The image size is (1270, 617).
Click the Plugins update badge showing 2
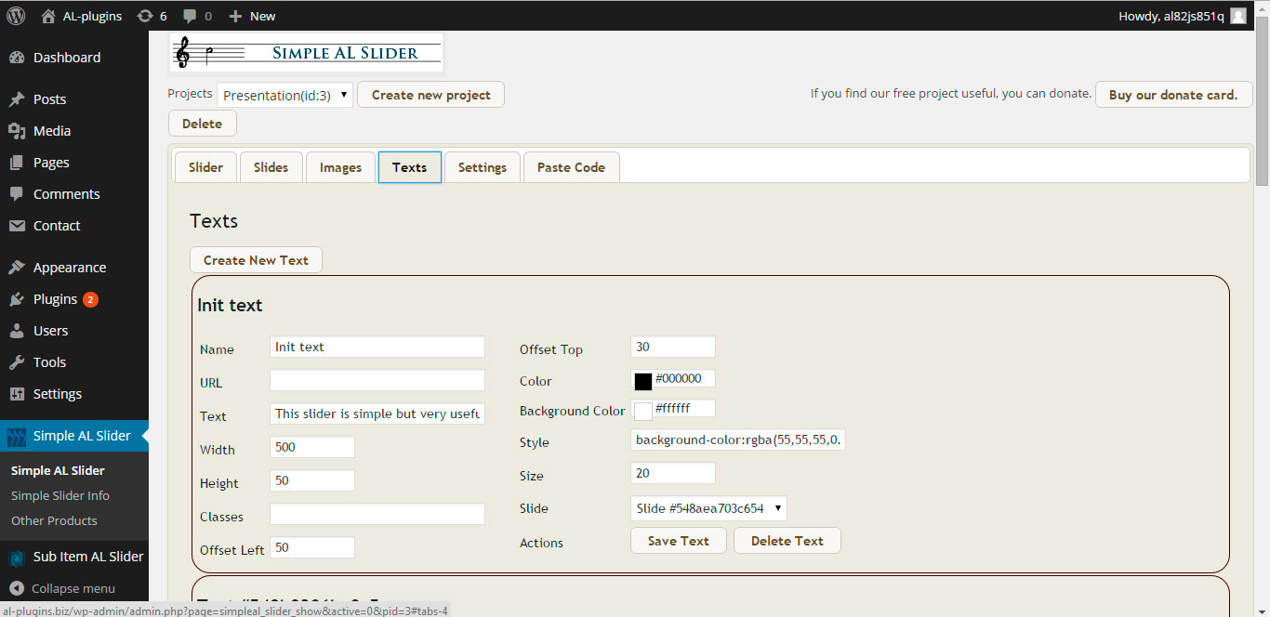click(x=90, y=299)
